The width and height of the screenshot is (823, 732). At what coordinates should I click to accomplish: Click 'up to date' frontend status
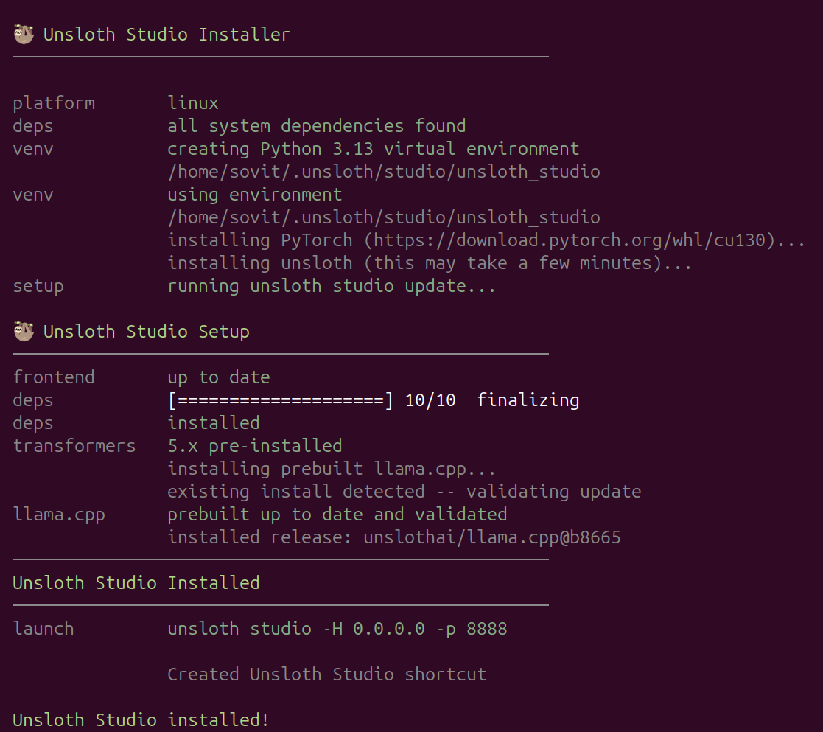pyautogui.click(x=218, y=377)
